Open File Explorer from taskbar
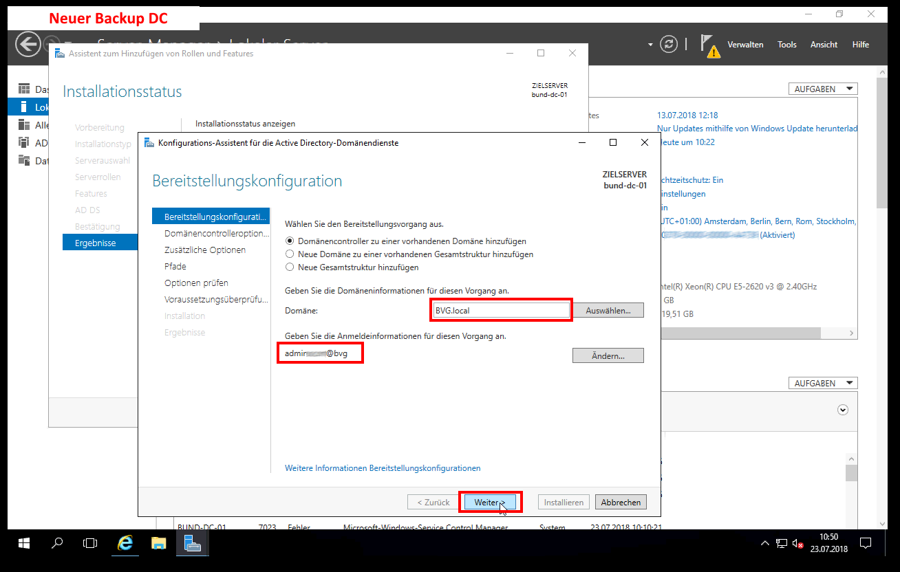Image resolution: width=900 pixels, height=572 pixels. click(159, 543)
